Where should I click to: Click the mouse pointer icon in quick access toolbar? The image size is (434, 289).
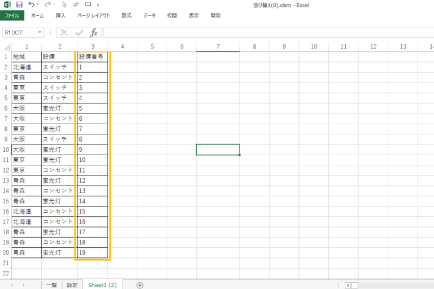(x=64, y=5)
